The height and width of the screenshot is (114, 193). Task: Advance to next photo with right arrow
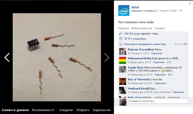[x=107, y=57]
